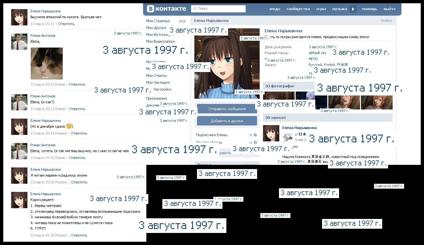
Task: Click the МГПУ university link
Action: [313, 59]
